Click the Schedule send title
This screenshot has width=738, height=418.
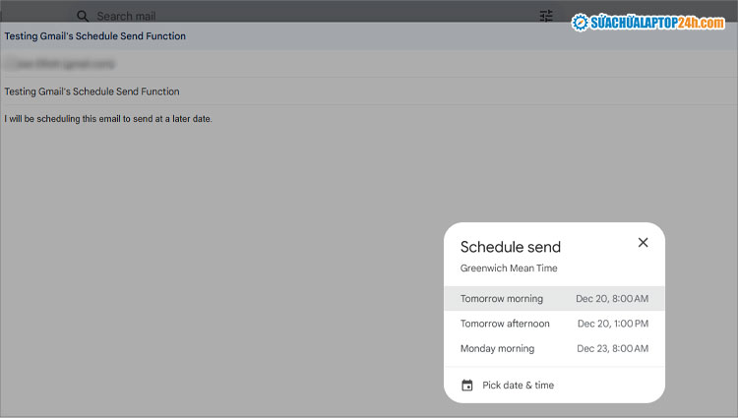pyautogui.click(x=511, y=247)
